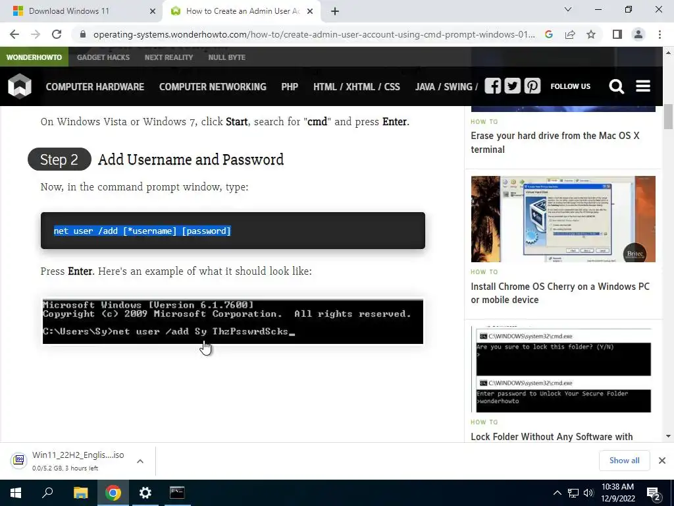Click the scrollbar up arrow
This screenshot has width=674, height=506.
point(668,53)
